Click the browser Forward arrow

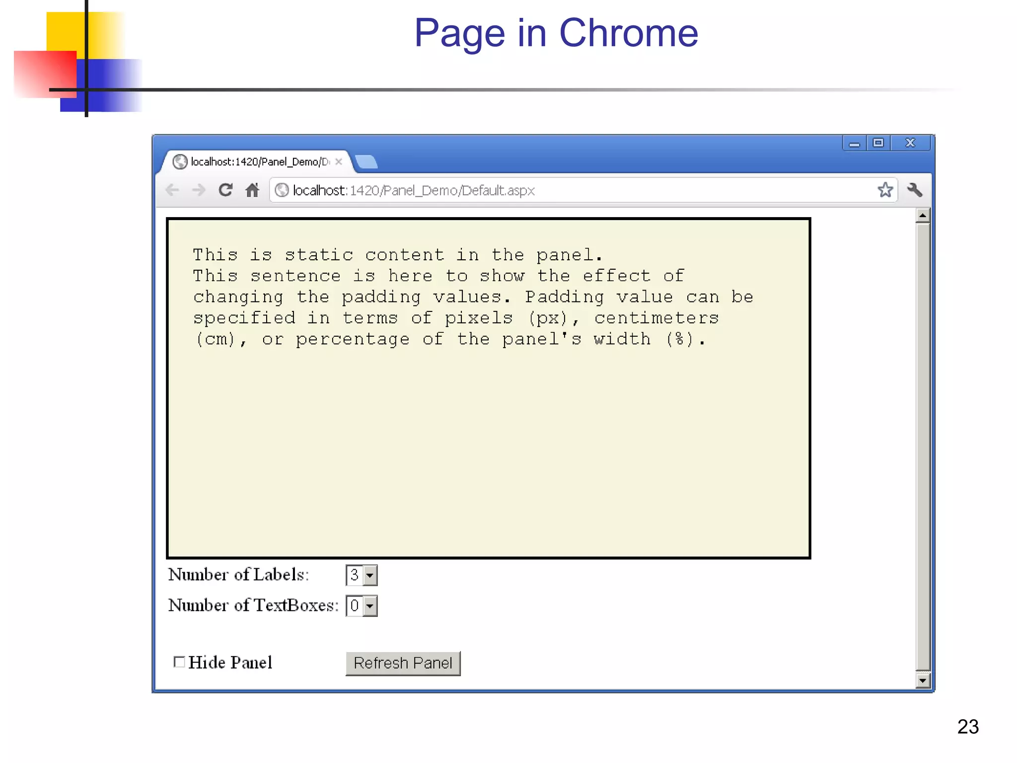click(x=199, y=190)
